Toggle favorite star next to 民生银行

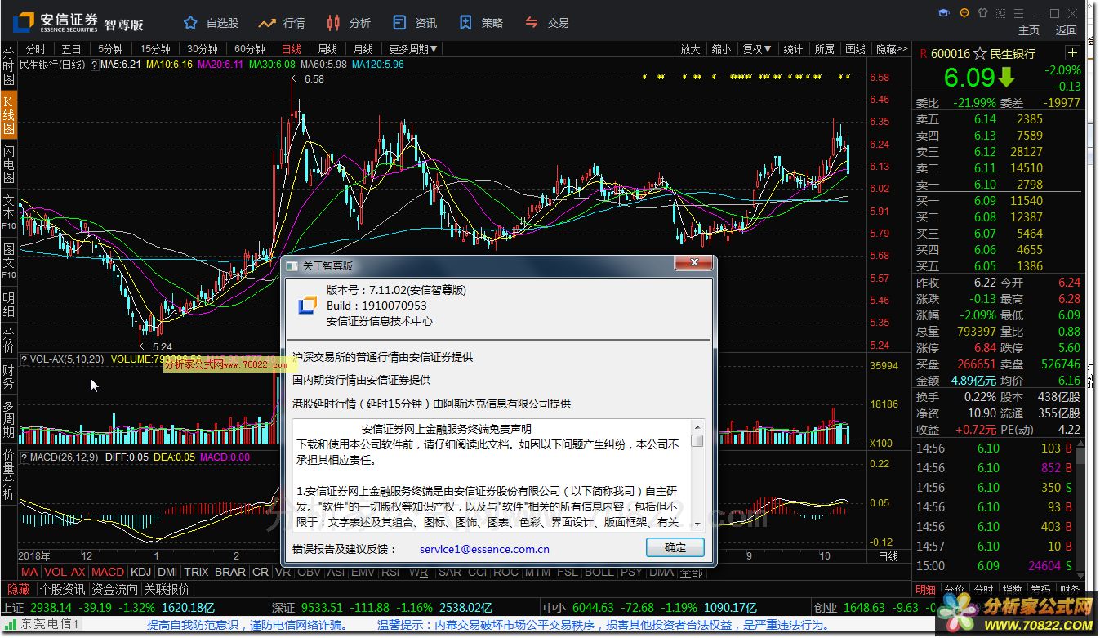[x=980, y=53]
